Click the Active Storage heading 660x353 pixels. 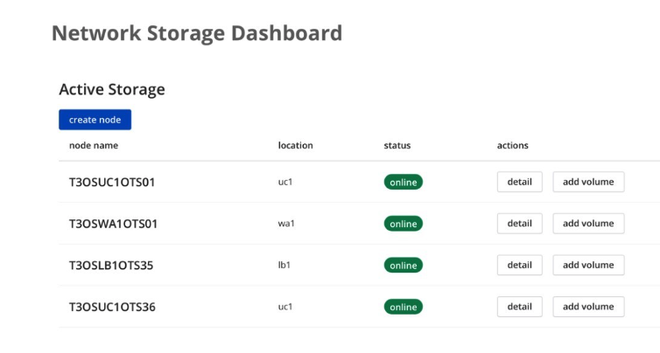(x=112, y=89)
